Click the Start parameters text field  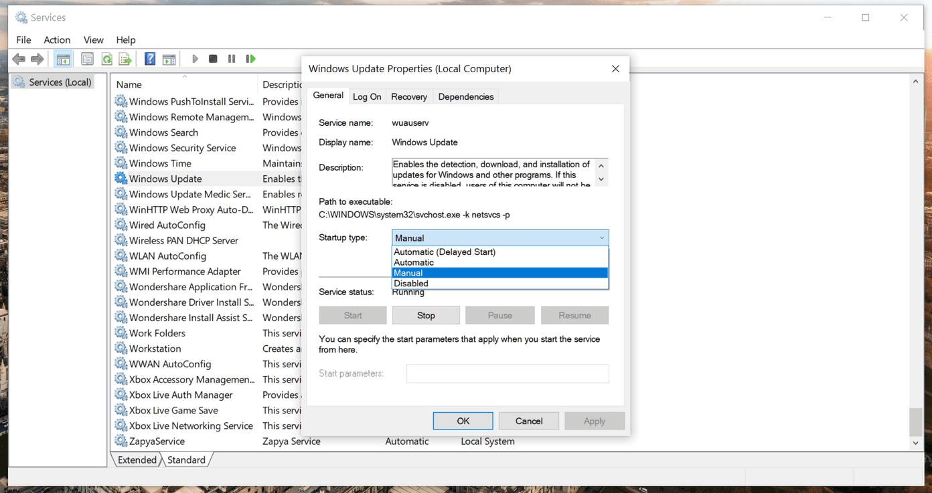508,373
